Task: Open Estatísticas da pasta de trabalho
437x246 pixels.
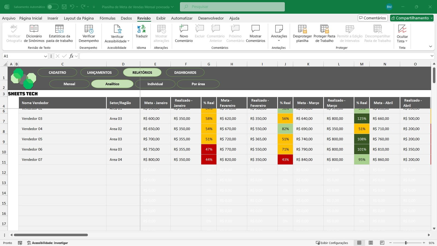Action: pyautogui.click(x=60, y=33)
